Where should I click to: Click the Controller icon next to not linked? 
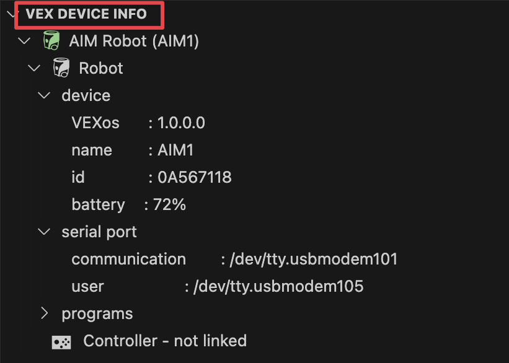(x=61, y=341)
